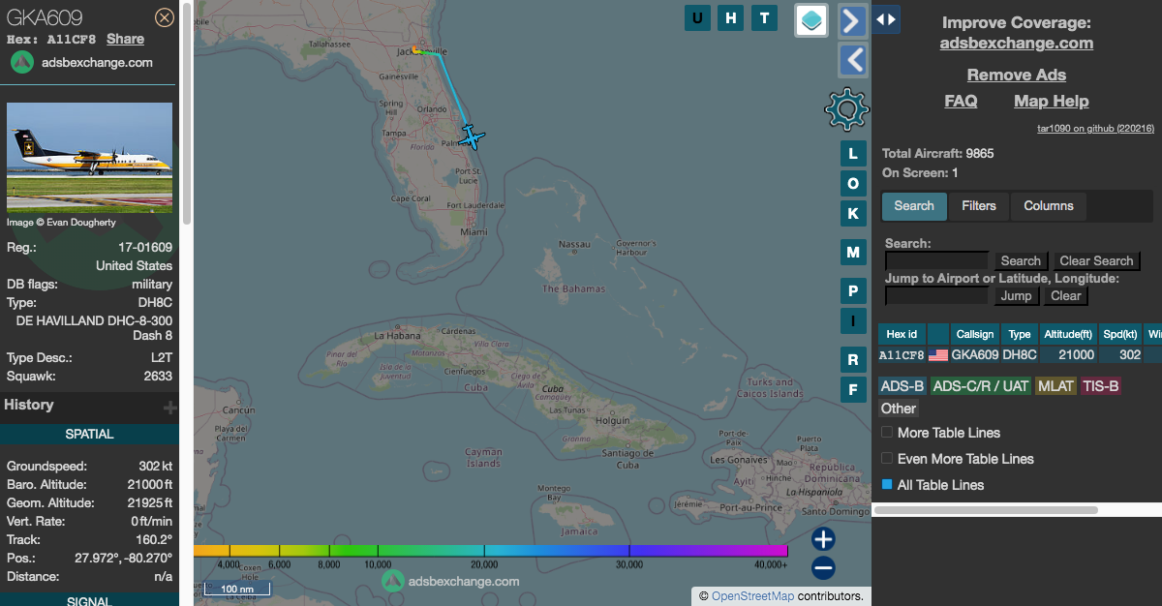Click the H map toggle button

tap(731, 17)
